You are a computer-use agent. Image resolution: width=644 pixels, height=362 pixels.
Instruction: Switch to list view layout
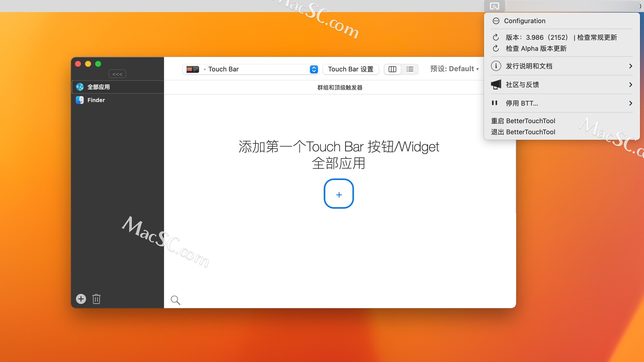point(410,69)
